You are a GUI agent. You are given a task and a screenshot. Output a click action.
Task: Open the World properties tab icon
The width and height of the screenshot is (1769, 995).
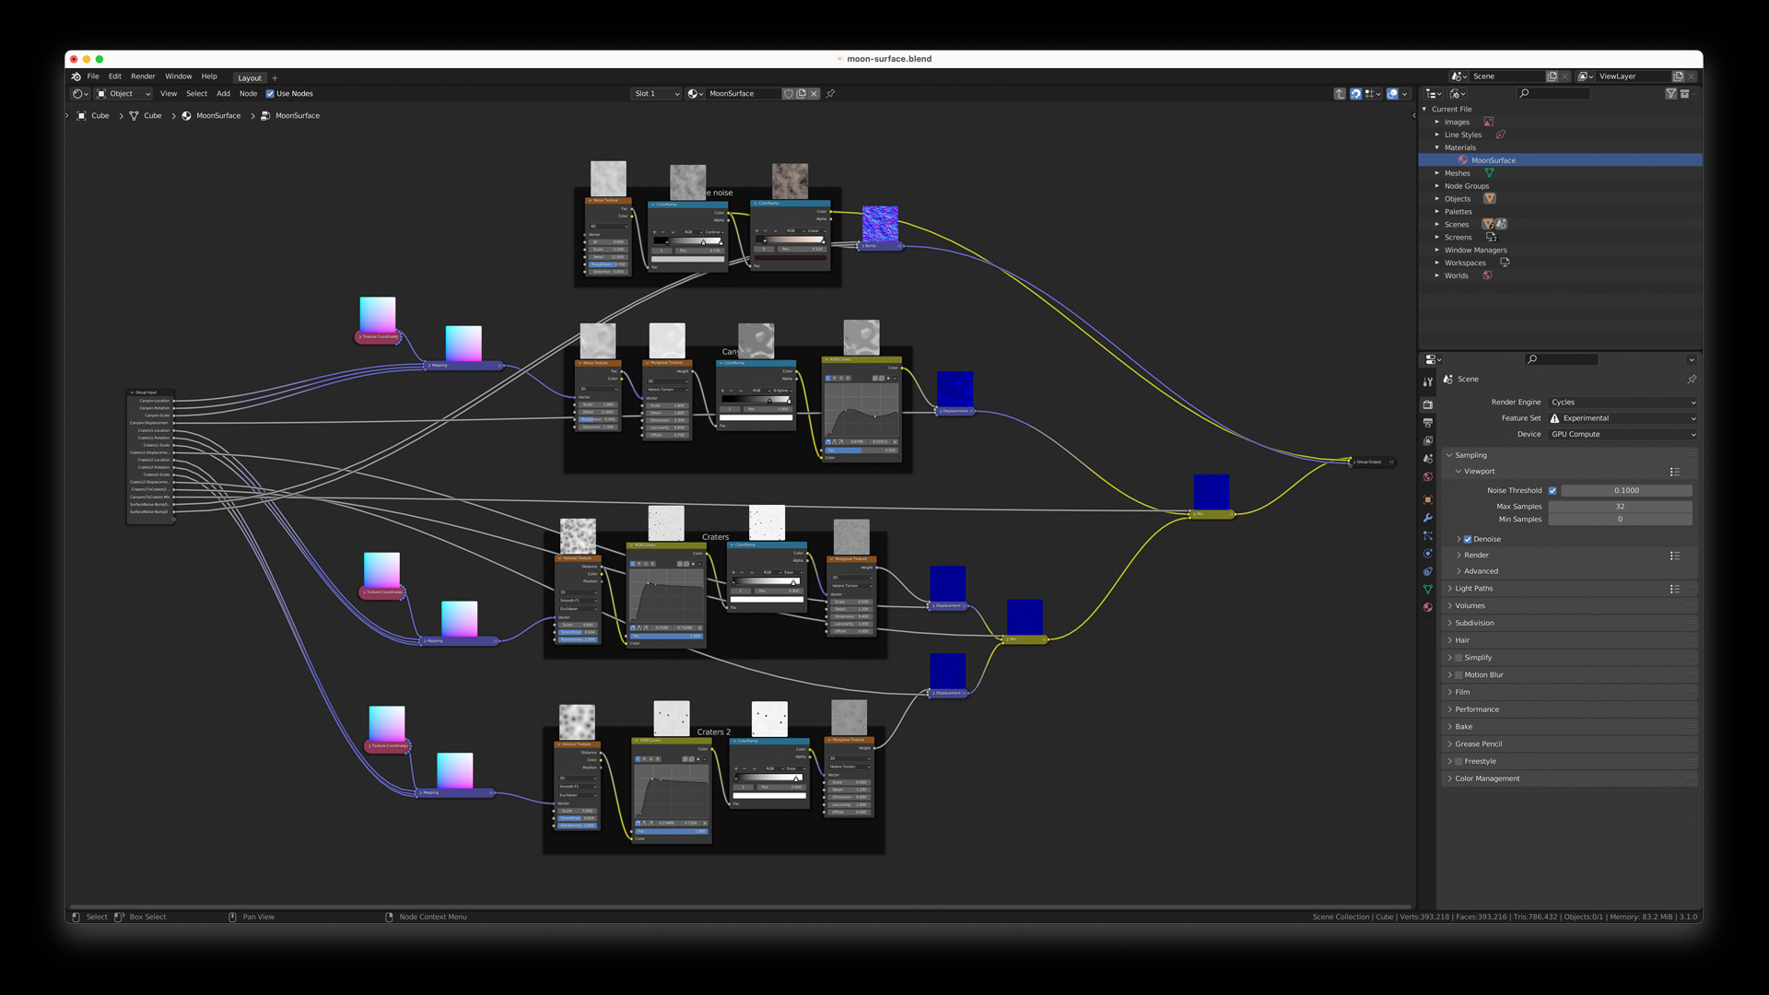pyautogui.click(x=1428, y=476)
